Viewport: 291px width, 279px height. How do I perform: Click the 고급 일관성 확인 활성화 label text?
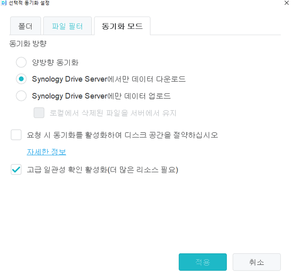click(102, 170)
